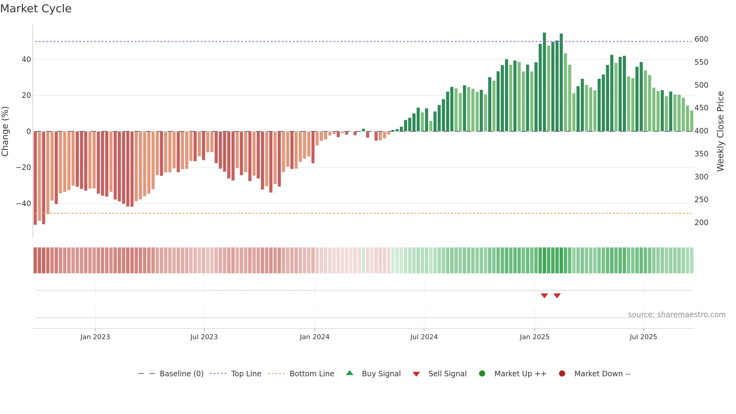Click the gray dashed Baseline legend sample
Image resolution: width=736 pixels, height=414 pixels.
[x=146, y=374]
